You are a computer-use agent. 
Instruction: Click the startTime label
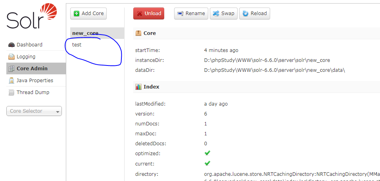[x=148, y=50]
